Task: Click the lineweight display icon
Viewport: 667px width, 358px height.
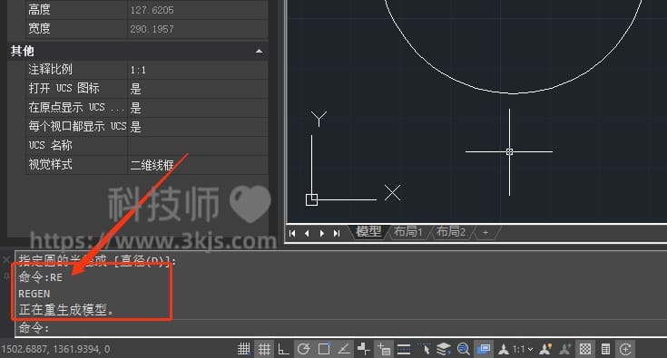Action: pos(404,349)
